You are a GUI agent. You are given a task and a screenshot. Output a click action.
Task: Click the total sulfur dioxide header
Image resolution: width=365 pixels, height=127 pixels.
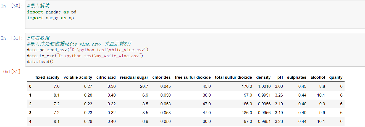click(233, 77)
